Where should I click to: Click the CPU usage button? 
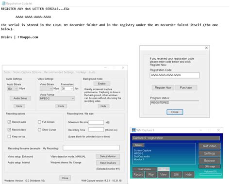210,167
